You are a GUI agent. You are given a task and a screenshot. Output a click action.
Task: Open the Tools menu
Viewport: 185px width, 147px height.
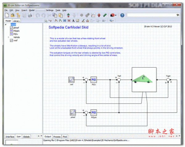pos(58,10)
